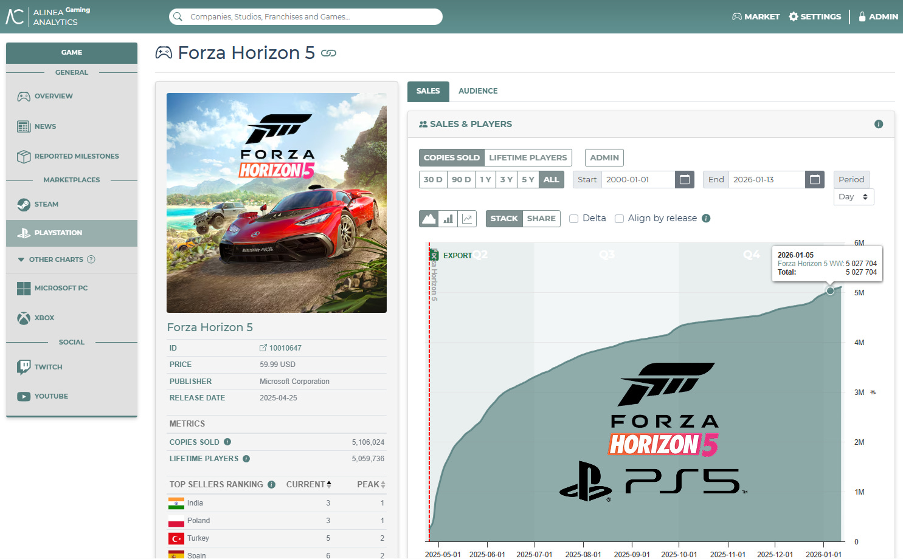The width and height of the screenshot is (903, 559).
Task: Select Stack display mode
Action: pyautogui.click(x=504, y=219)
